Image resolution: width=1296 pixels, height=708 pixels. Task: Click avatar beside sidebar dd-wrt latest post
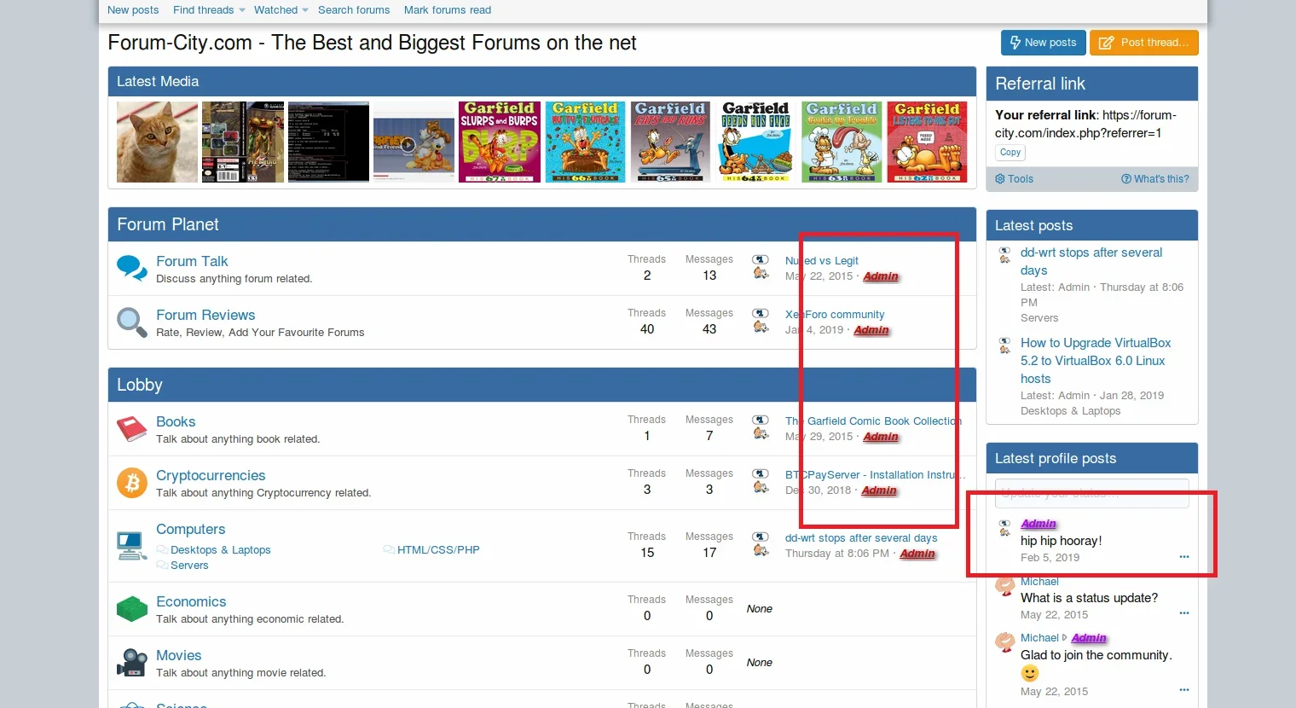coord(1005,254)
